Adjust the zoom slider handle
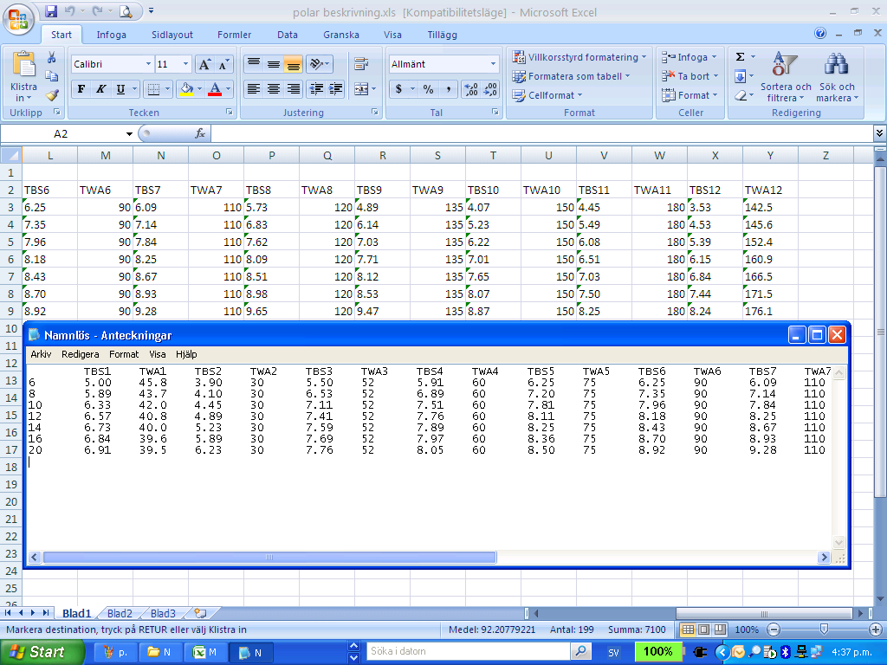 tap(824, 629)
